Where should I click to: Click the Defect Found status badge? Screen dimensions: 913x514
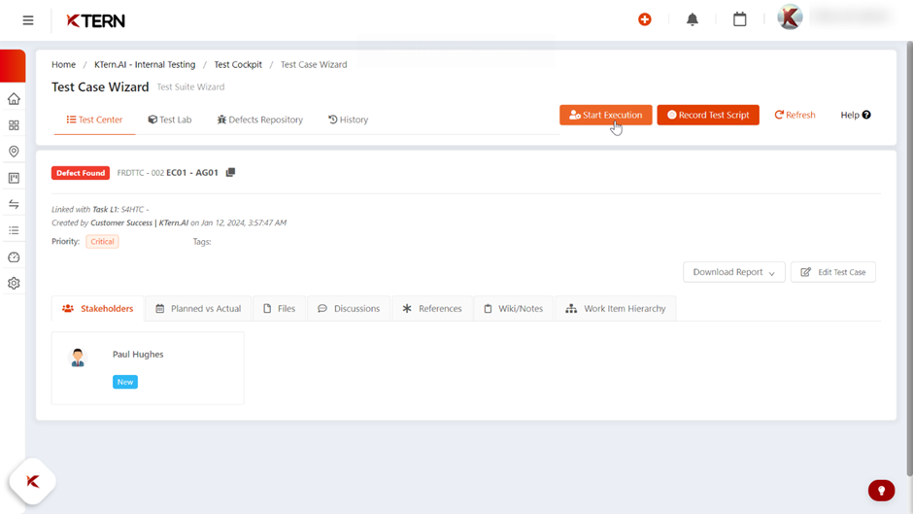[81, 173]
